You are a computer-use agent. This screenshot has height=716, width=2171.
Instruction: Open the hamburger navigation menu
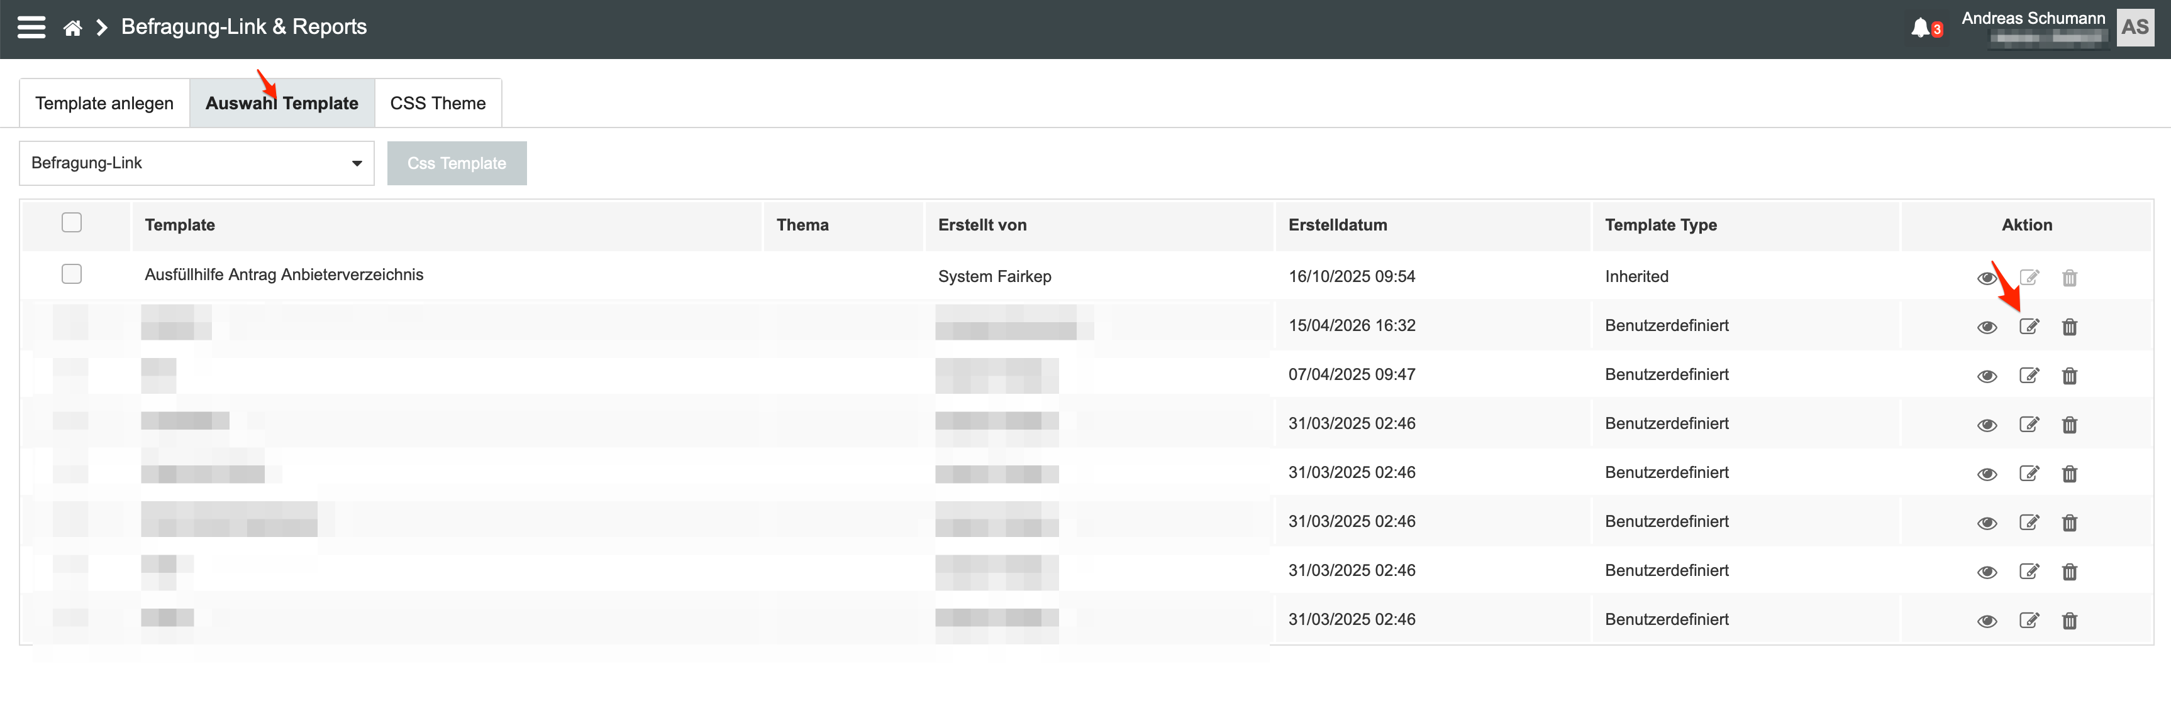coord(32,28)
